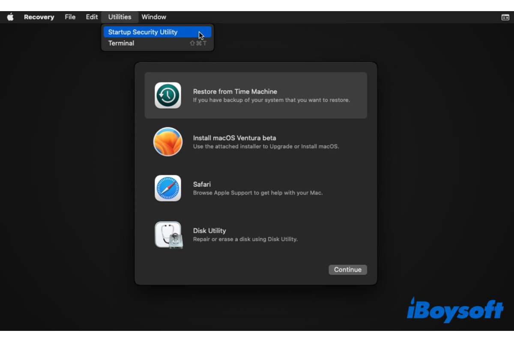Launch Terminal from the Utilities menu
Screen dimensions: 514x342
point(121,43)
